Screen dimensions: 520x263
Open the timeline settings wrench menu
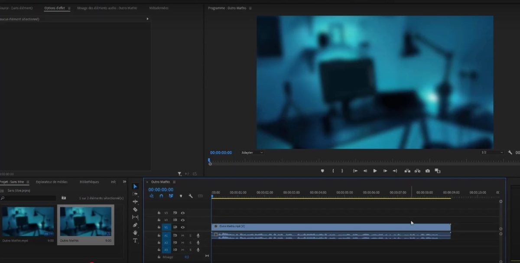click(190, 196)
